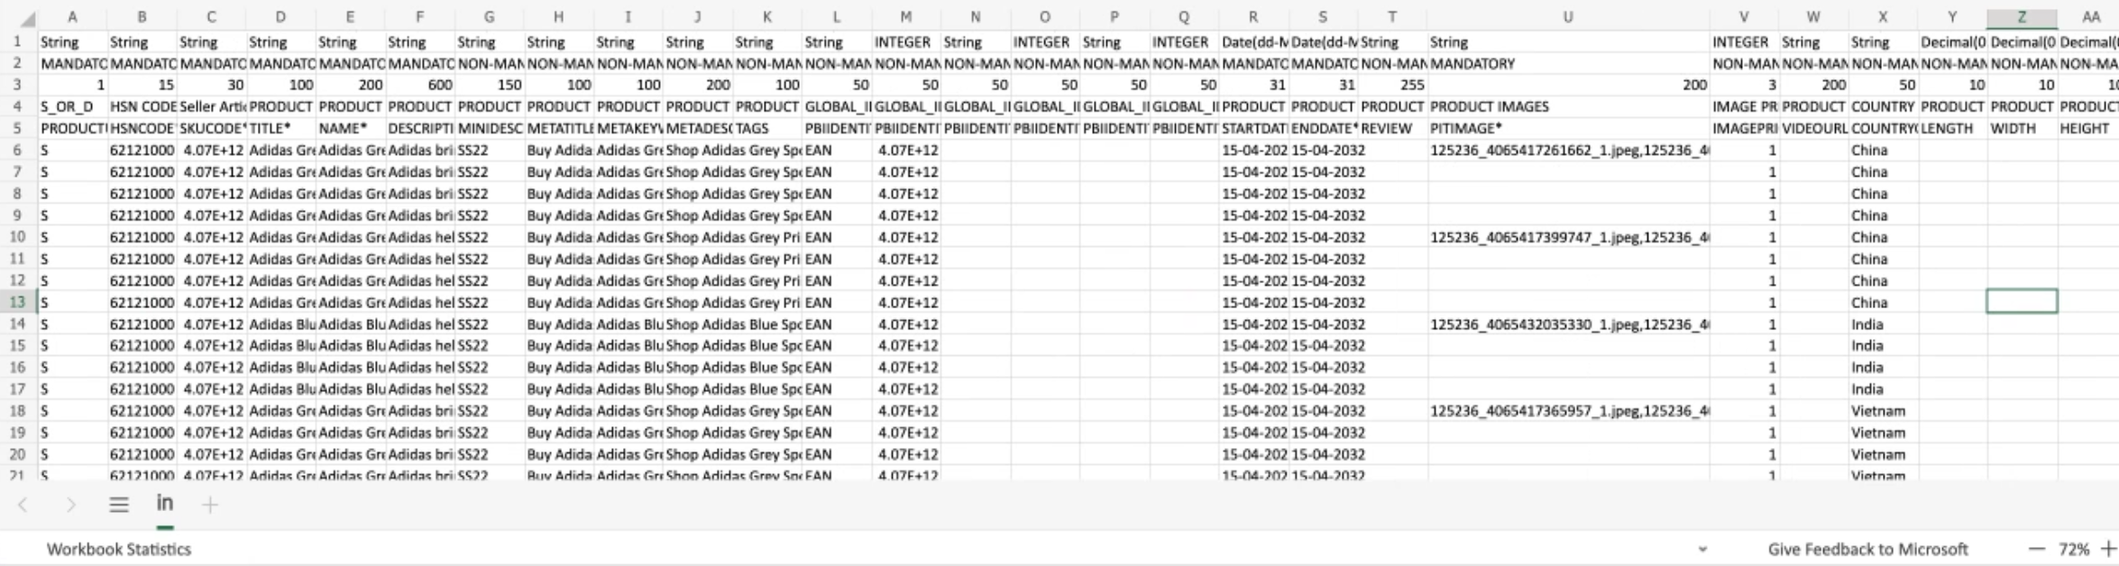Image resolution: width=2119 pixels, height=566 pixels.
Task: Click Give Feedback to Microsoft
Action: tap(1867, 549)
